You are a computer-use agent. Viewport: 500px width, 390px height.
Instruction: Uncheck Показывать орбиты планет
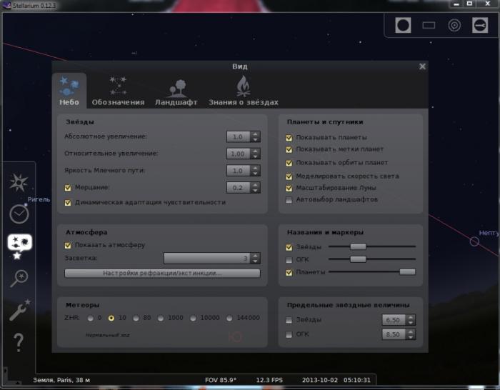point(289,163)
